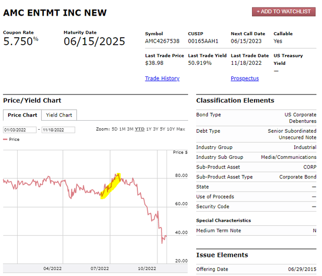Click the Special Characteristics heading
Screen dimensions: 322x276
click(223, 220)
